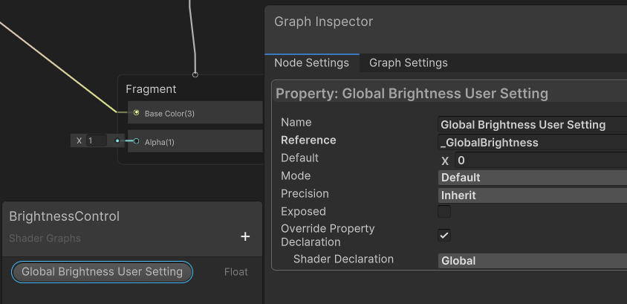Viewport: 627px width, 304px height.
Task: Click the Fragment block top connector port
Action: click(195, 74)
